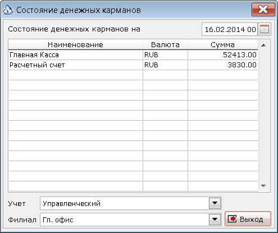
Task: Click the 3830.00 sum cell
Action: click(x=223, y=65)
